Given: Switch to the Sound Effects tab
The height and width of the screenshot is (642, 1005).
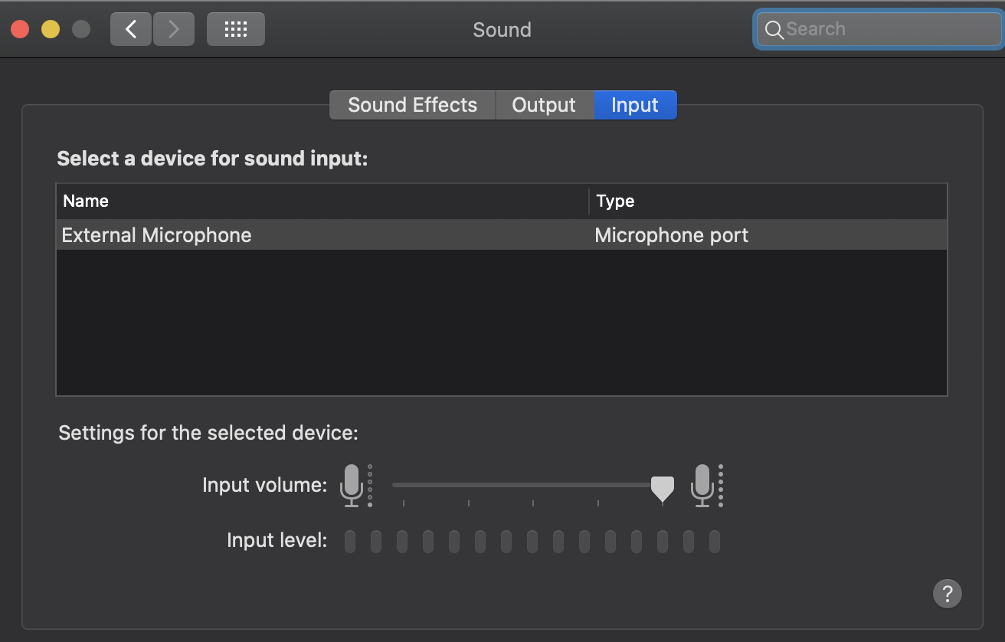Looking at the screenshot, I should (412, 105).
